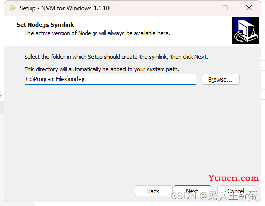The height and width of the screenshot is (206, 265).
Task: Place cursor on C: drive letter in path
Action: [28, 79]
